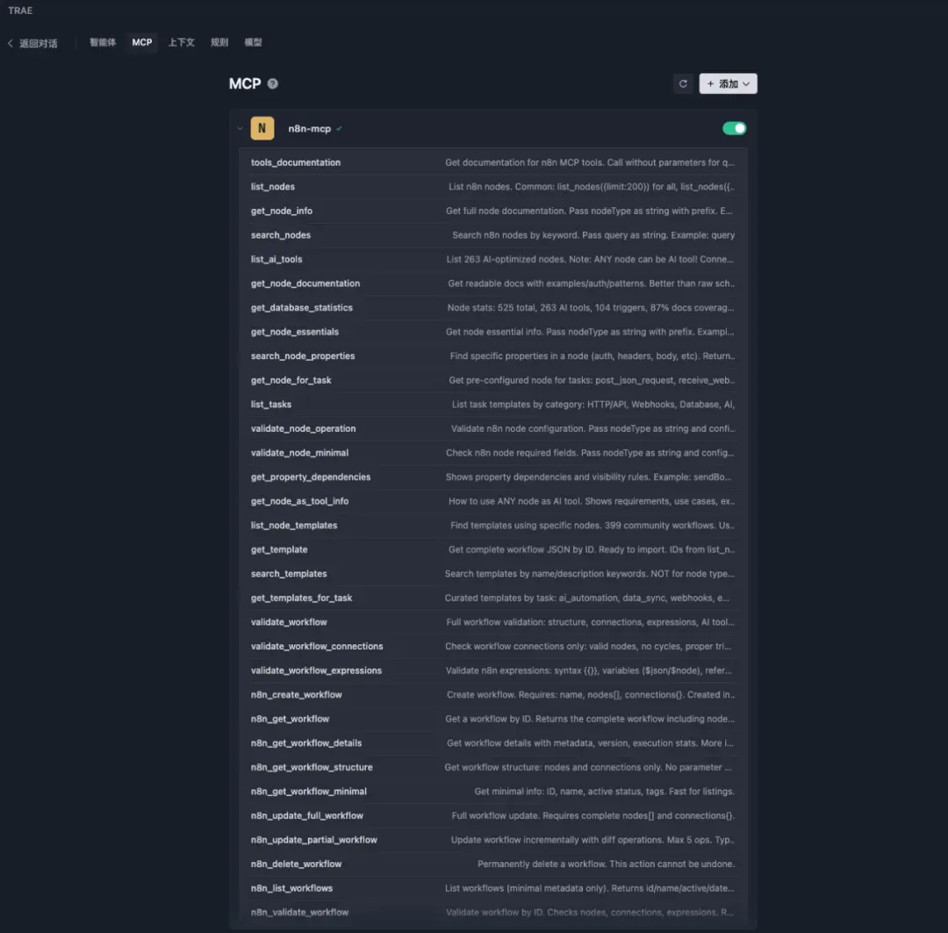
Task: Click the back arrow to return to chat
Action: pos(11,43)
